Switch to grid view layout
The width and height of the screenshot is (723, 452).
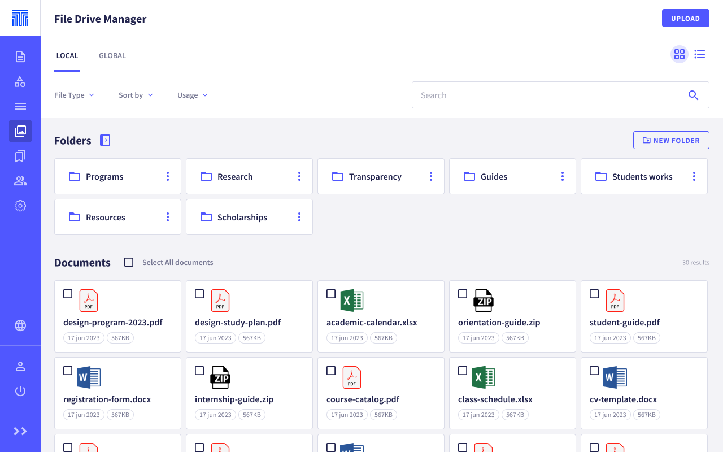click(680, 54)
